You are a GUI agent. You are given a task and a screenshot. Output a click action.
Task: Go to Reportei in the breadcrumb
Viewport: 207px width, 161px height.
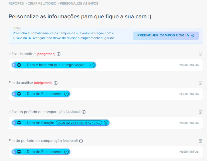pyautogui.click(x=16, y=4)
